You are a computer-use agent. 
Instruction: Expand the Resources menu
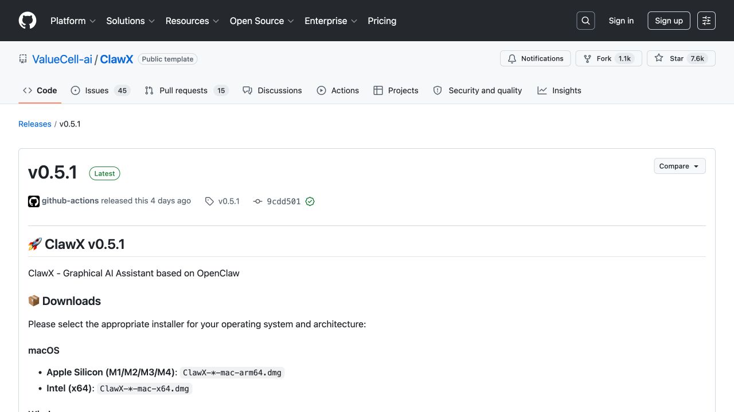tap(193, 21)
